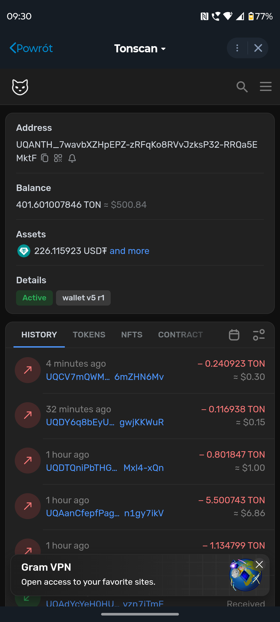Open the Tonscan search
Screen dimensions: 280x622
click(x=242, y=87)
